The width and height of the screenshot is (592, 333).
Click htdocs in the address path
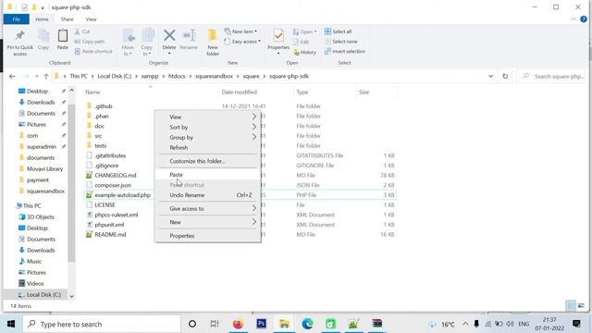[177, 76]
